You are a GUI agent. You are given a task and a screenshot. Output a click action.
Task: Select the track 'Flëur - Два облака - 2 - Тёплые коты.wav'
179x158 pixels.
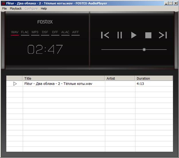click(x=58, y=84)
